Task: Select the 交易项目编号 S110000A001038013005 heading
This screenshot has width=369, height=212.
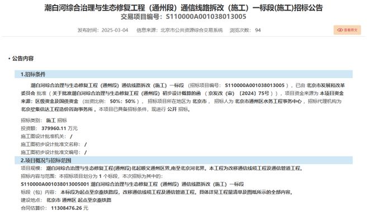Action: click(183, 17)
